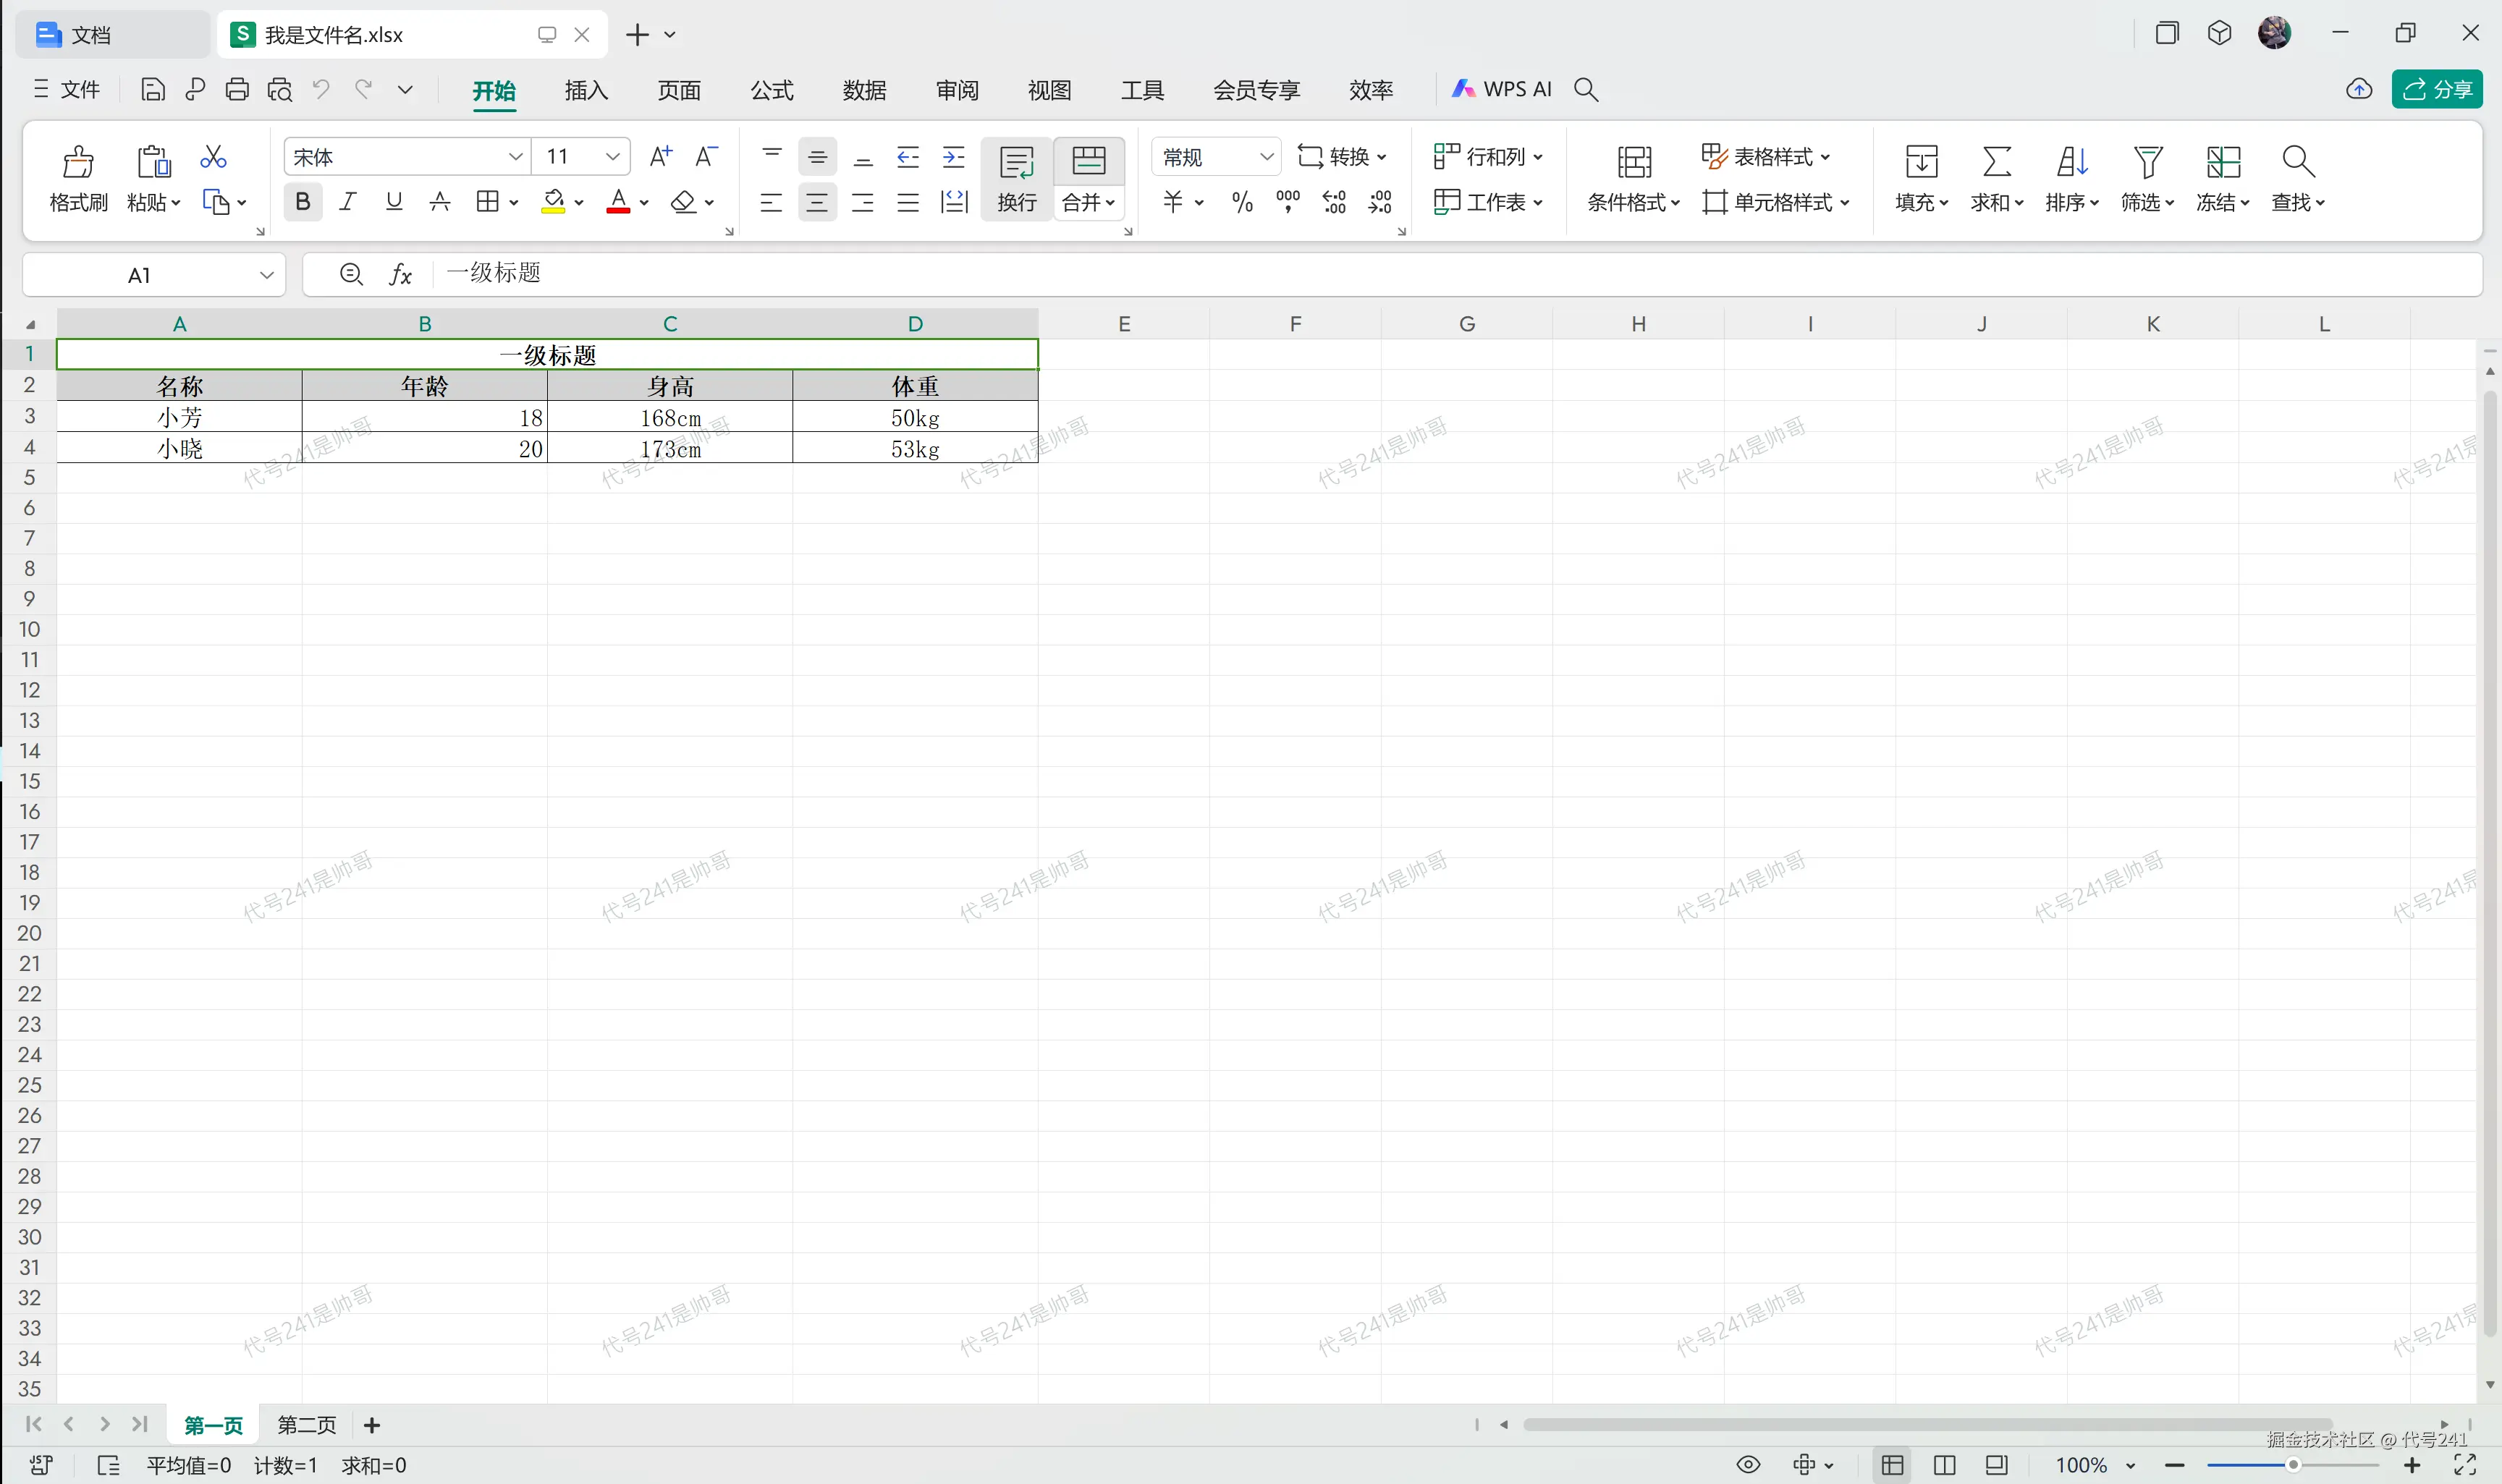The image size is (2502, 1484).
Task: Open the Name Box dropdown arrow
Action: [x=266, y=275]
